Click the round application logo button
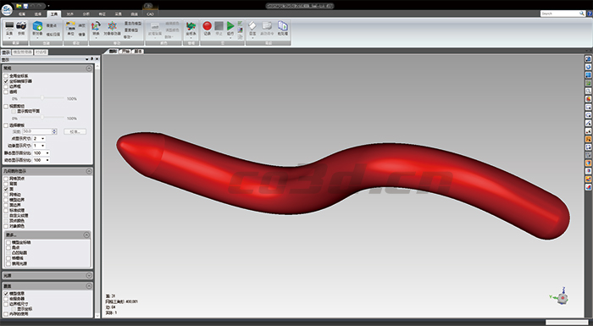Viewport: 593px width, 326px height. click(x=7, y=9)
